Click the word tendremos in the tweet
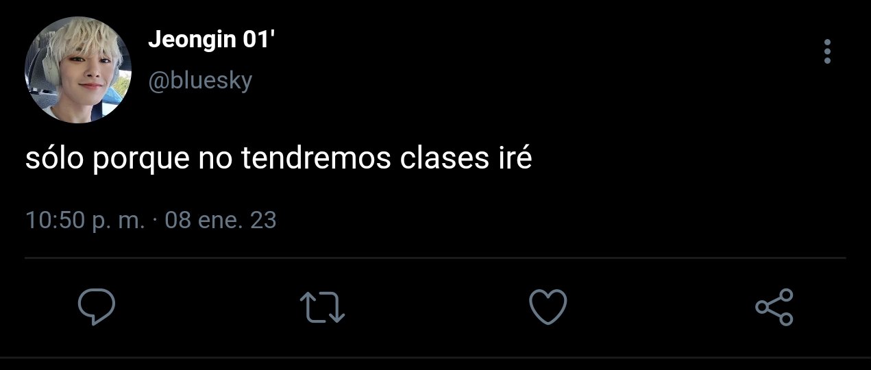Screen dimensions: 871x370 pos(317,160)
